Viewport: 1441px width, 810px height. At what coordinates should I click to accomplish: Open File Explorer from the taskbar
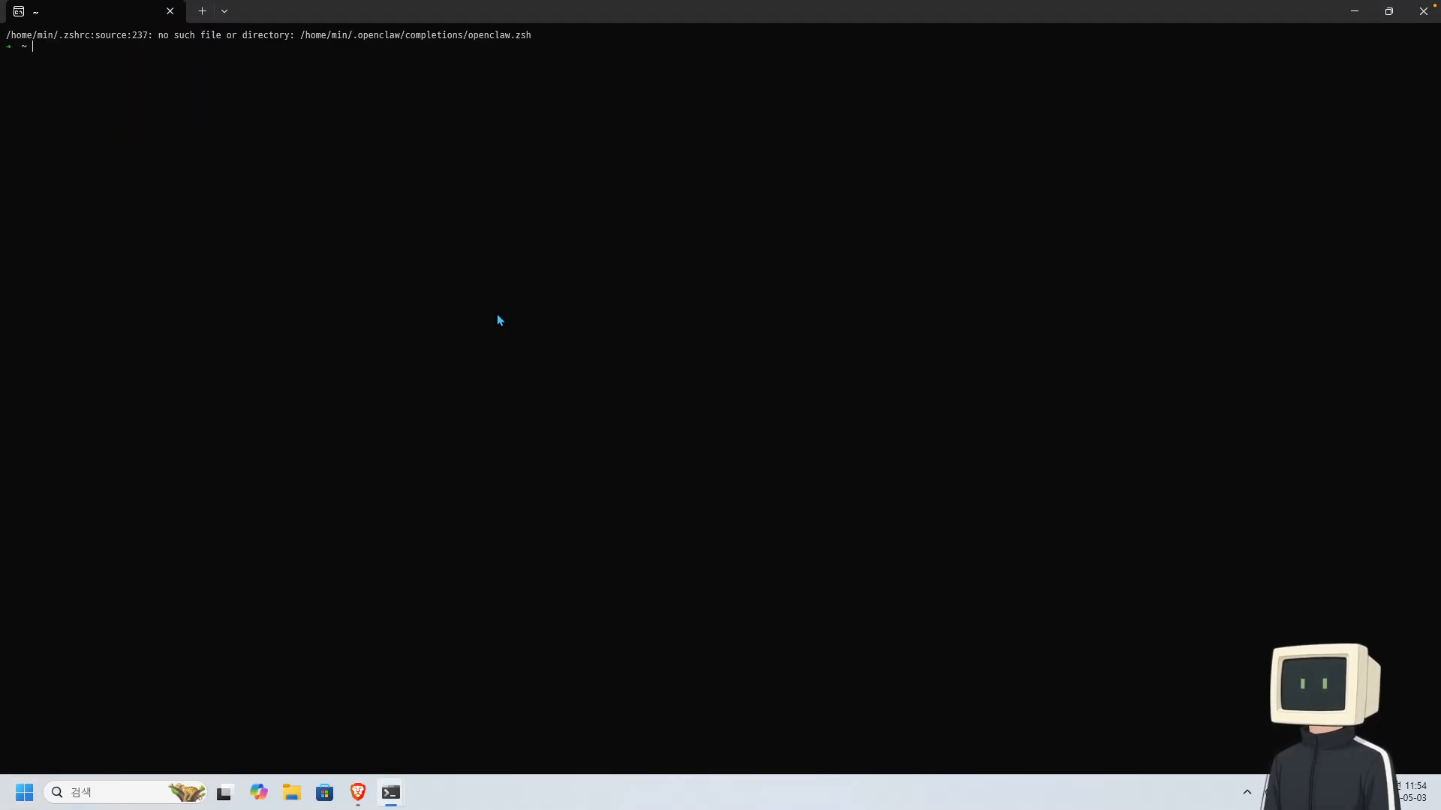(x=292, y=792)
